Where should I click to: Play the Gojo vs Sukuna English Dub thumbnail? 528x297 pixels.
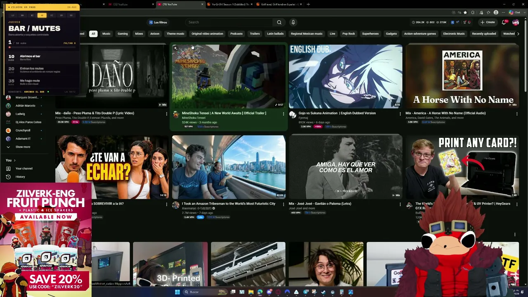(x=346, y=76)
